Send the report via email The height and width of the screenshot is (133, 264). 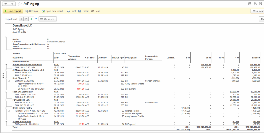pyautogui.click(x=95, y=11)
